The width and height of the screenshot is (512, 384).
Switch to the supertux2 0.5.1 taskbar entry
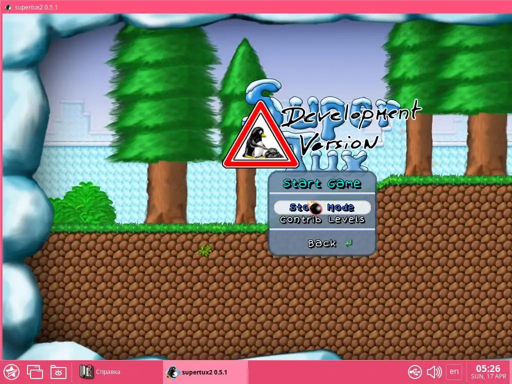tap(205, 372)
